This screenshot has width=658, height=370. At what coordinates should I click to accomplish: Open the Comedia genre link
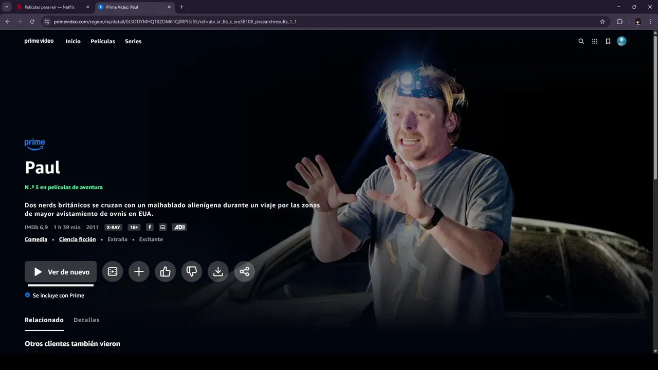[x=36, y=239]
